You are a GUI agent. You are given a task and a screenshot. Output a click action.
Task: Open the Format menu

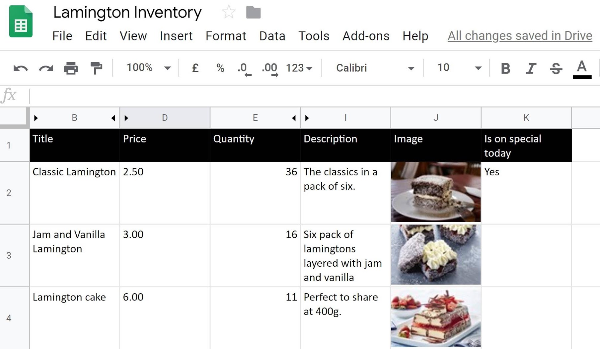(x=226, y=36)
